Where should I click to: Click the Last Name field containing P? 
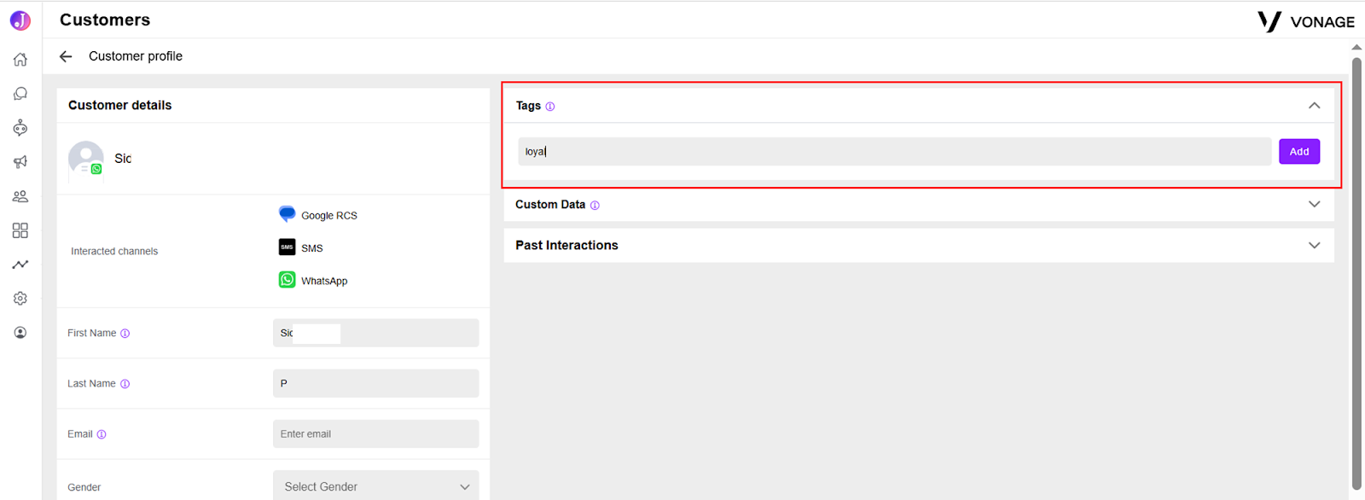[375, 384]
